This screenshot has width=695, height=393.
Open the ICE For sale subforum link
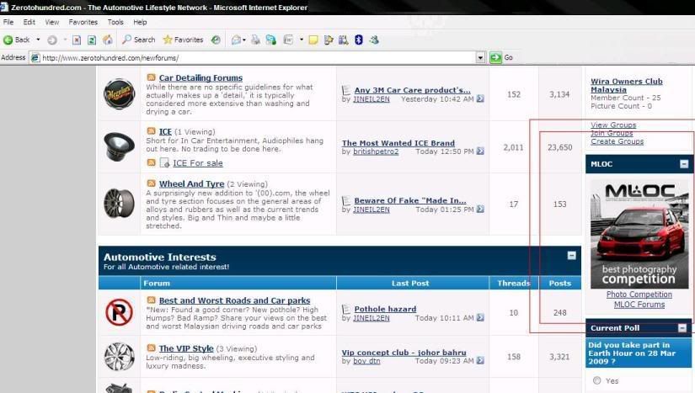coord(198,163)
